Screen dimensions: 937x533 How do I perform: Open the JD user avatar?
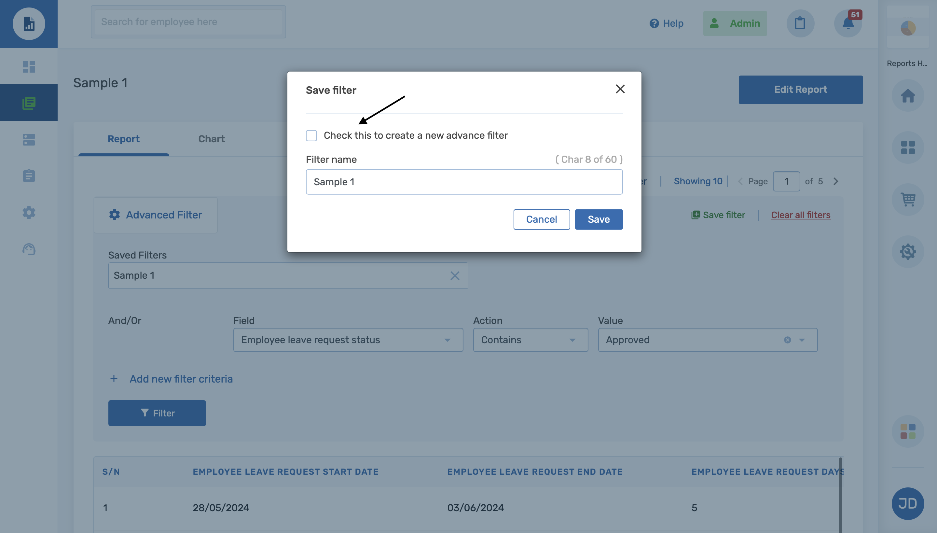click(907, 504)
